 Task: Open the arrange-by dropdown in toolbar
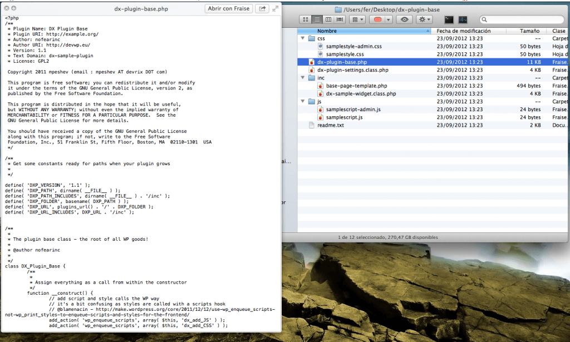click(358, 19)
